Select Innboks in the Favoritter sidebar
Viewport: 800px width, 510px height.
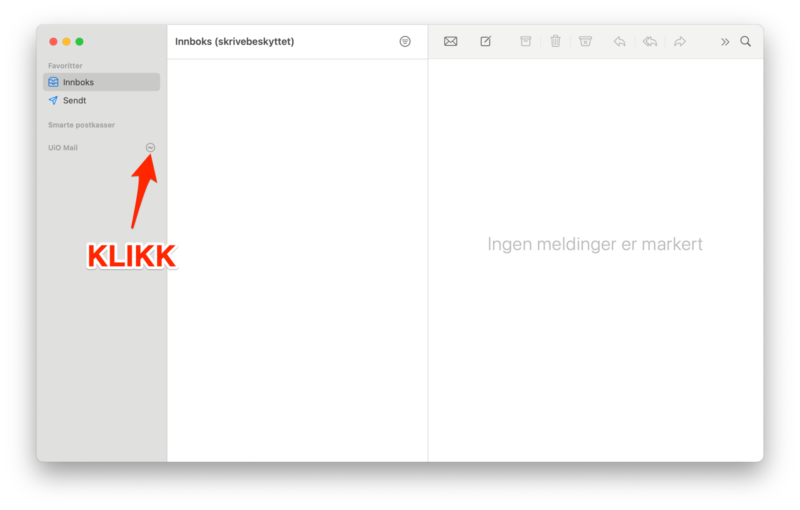pos(101,82)
